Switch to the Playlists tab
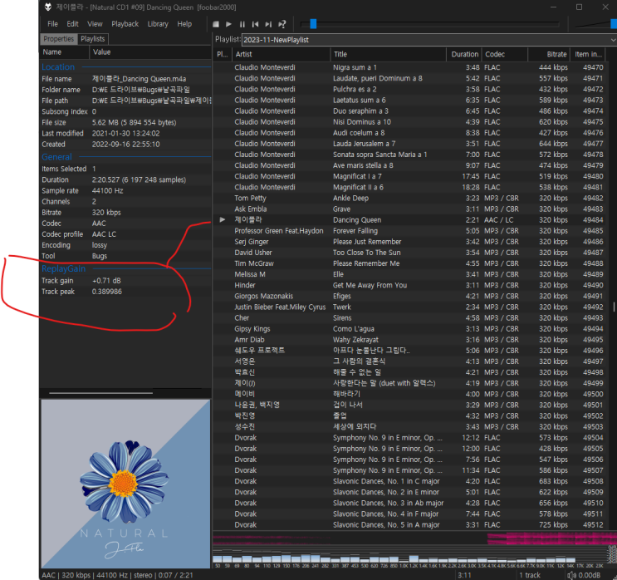The height and width of the screenshot is (580, 617). (x=93, y=39)
